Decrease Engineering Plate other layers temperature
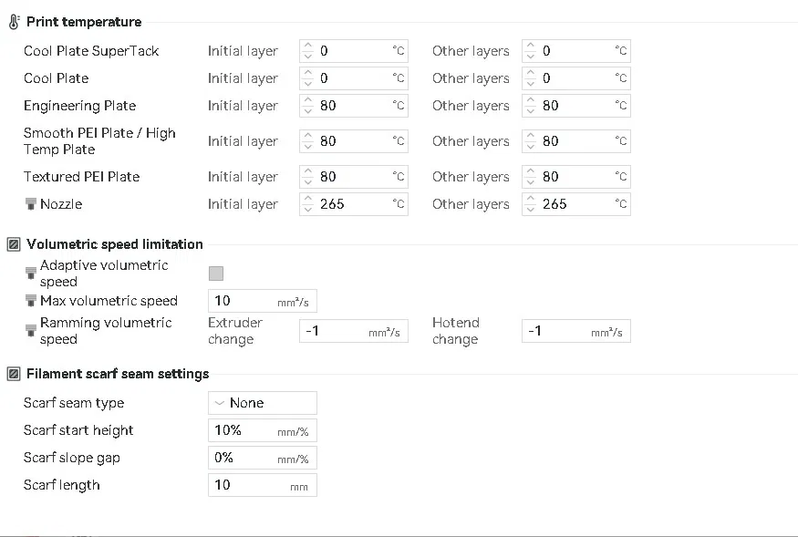 click(x=530, y=110)
